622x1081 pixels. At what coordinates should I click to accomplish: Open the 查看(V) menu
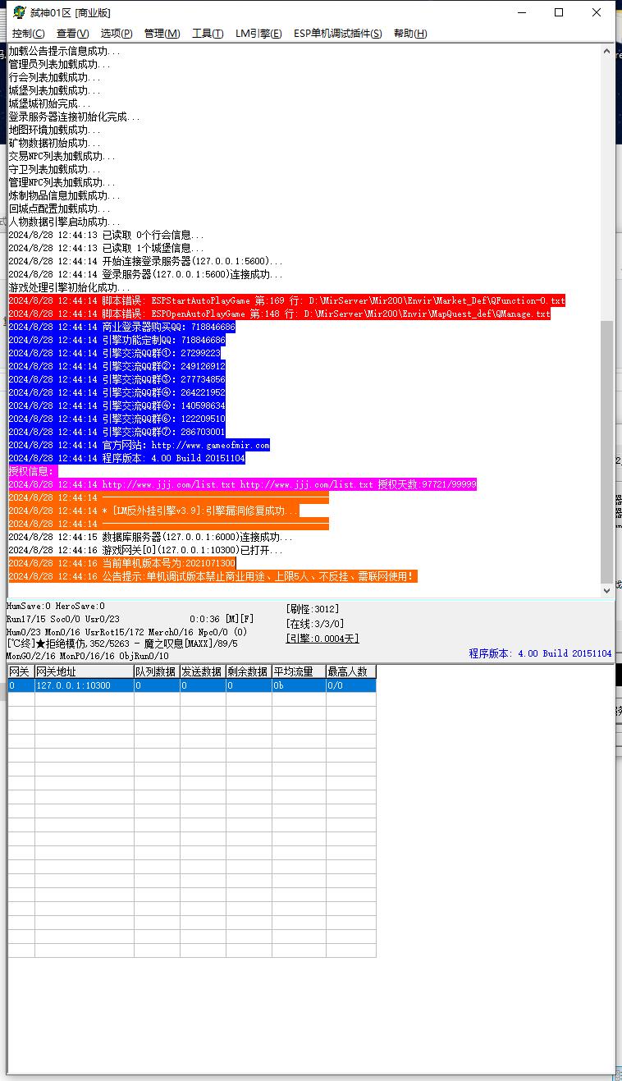click(x=72, y=34)
